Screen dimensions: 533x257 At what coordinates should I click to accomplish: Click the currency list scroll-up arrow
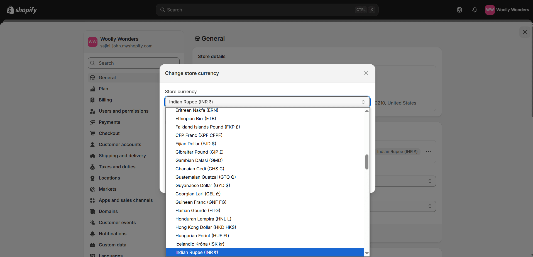pos(367,111)
